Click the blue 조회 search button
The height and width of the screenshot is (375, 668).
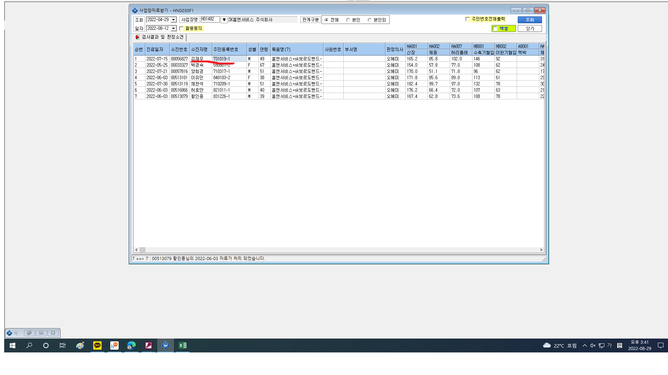tap(530, 20)
